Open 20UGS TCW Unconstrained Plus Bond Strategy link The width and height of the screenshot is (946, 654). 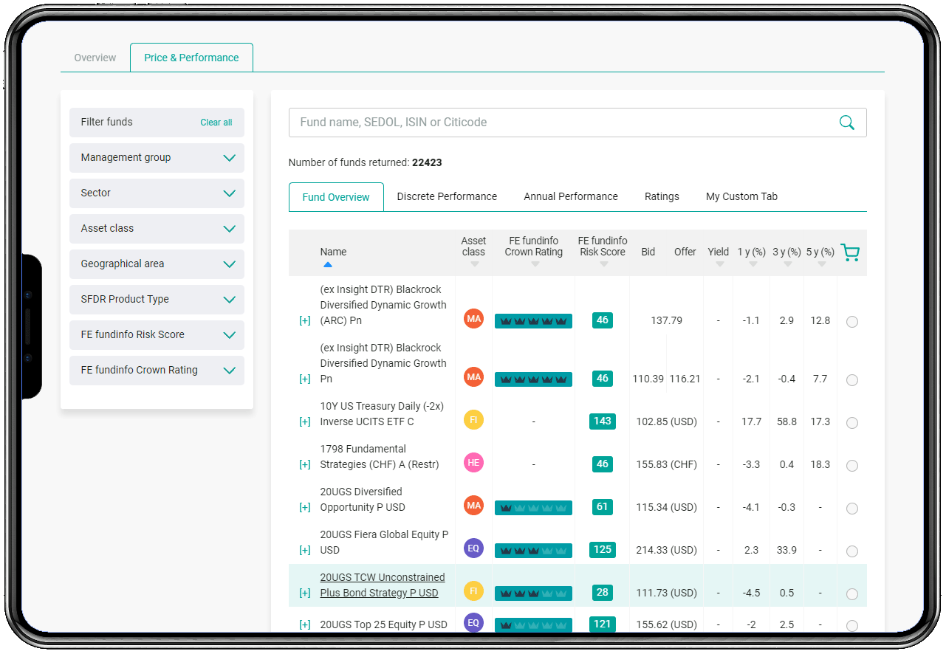tap(383, 585)
